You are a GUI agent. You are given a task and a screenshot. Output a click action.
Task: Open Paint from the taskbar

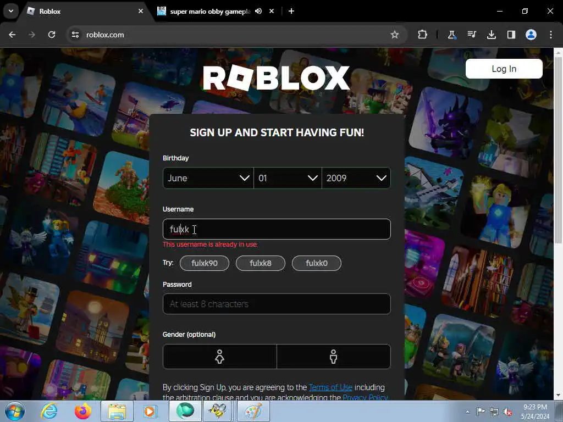point(253,411)
